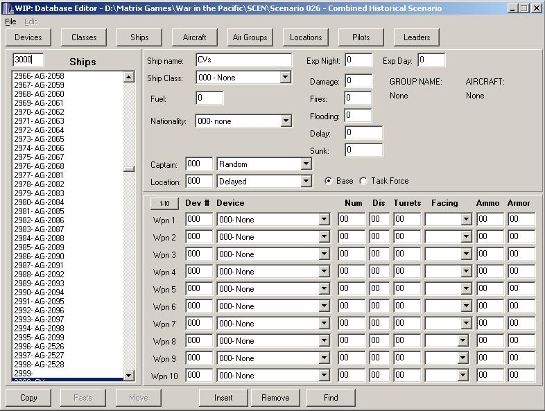545x411 pixels.
Task: Select ship 2998- AG-2528 in list
Action: pyautogui.click(x=68, y=364)
